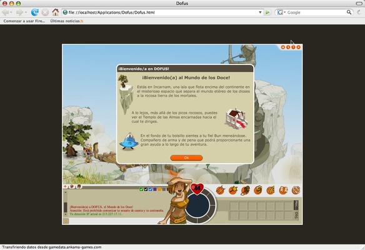Screen dimensions: 365x250
Task: Click the orange Ok button in welcome dialog
Action: [186, 158]
